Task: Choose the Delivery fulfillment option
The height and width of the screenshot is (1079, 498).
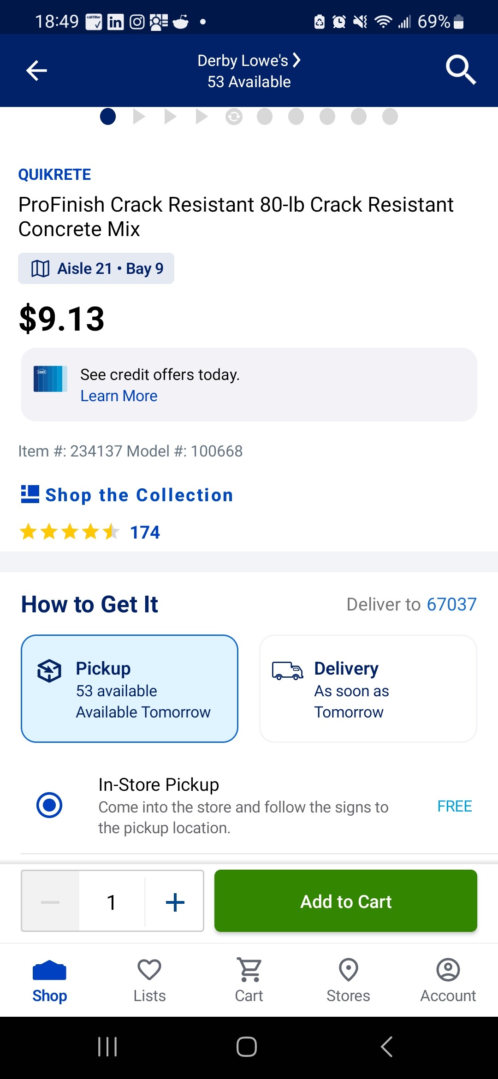Action: [x=368, y=689]
